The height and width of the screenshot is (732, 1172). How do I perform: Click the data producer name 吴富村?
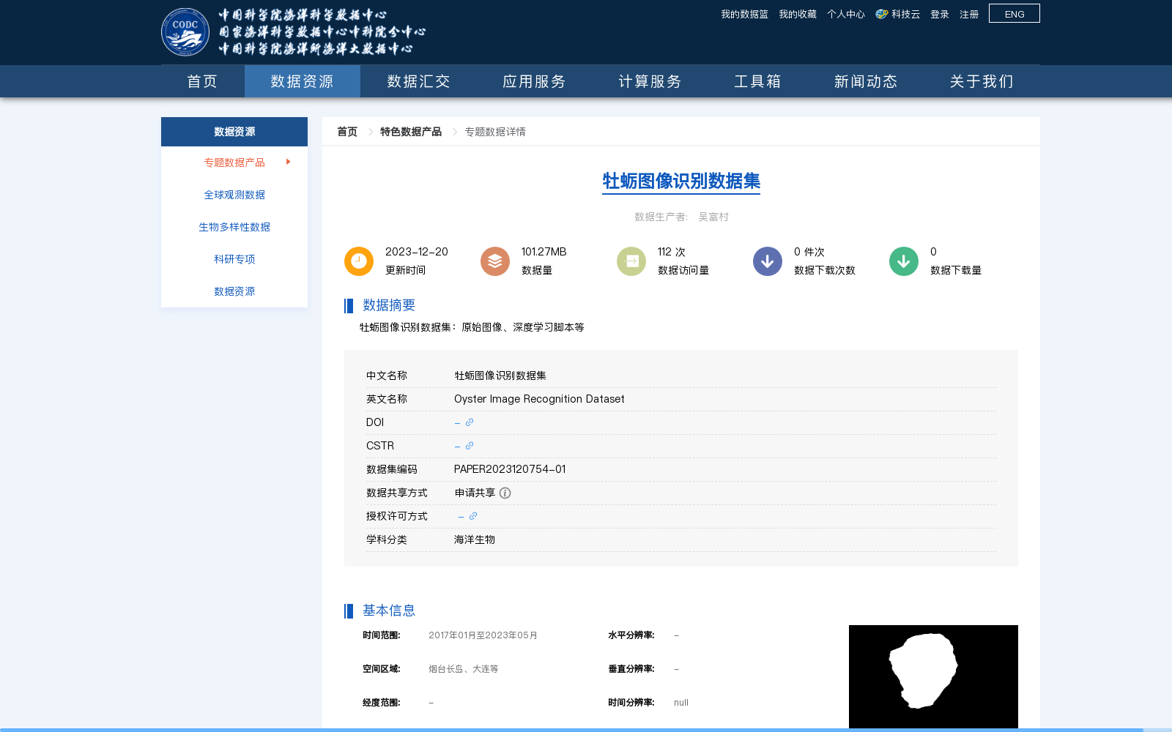pos(713,217)
